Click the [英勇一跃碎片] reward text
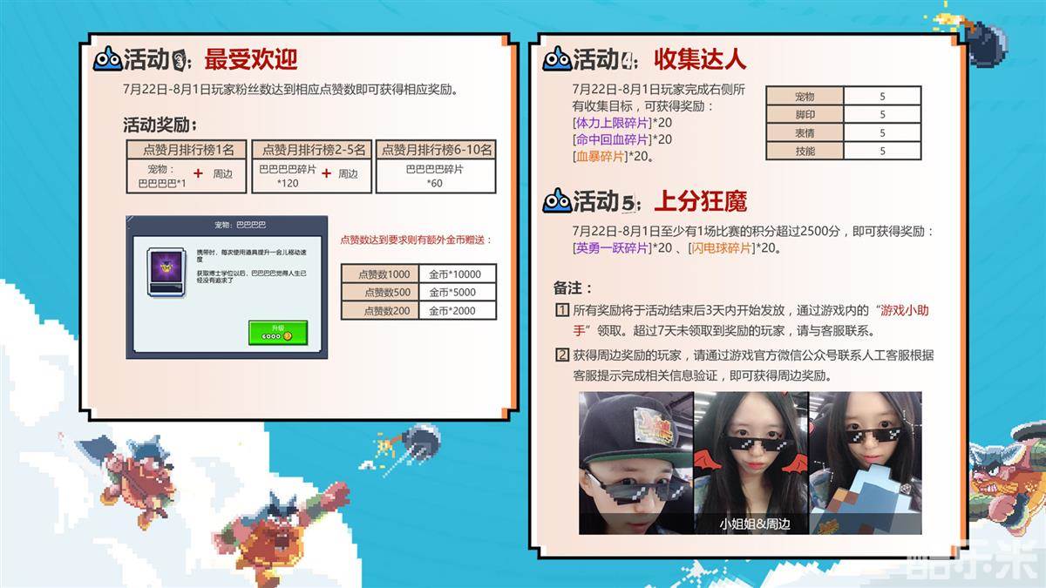Image resolution: width=1046 pixels, height=588 pixels. 611,248
